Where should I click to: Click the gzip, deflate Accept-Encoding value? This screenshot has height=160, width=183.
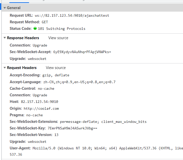pyautogui.click(x=56, y=75)
